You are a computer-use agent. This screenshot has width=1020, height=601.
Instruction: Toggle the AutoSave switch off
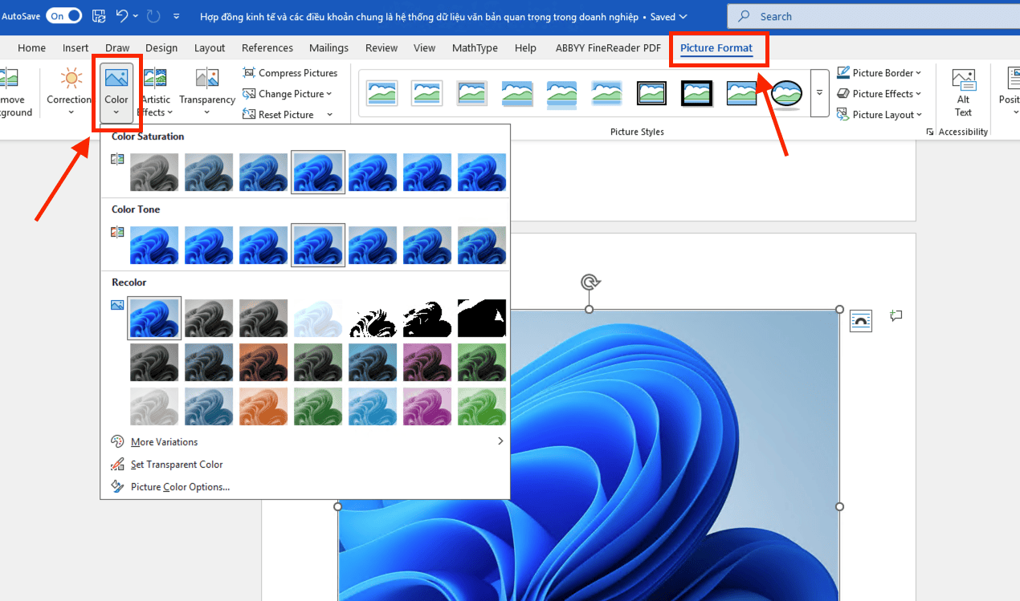click(x=63, y=16)
